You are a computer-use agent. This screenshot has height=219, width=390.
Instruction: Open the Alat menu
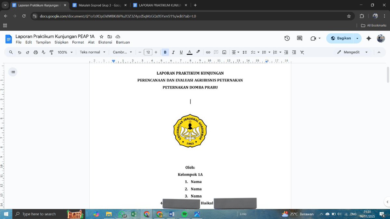91,42
